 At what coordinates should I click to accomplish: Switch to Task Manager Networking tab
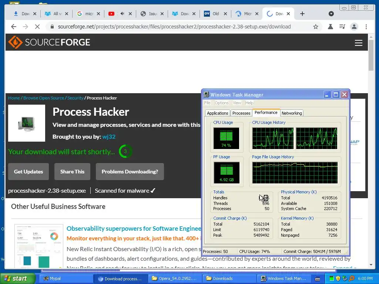pyautogui.click(x=292, y=113)
